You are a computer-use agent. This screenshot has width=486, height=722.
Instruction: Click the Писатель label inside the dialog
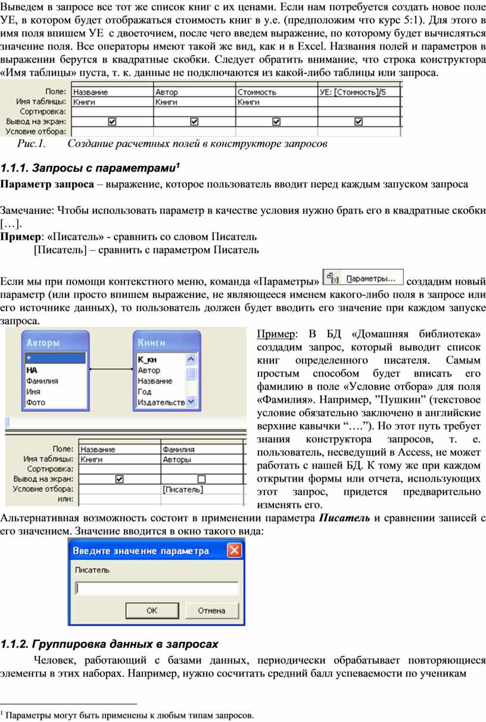coord(92,570)
